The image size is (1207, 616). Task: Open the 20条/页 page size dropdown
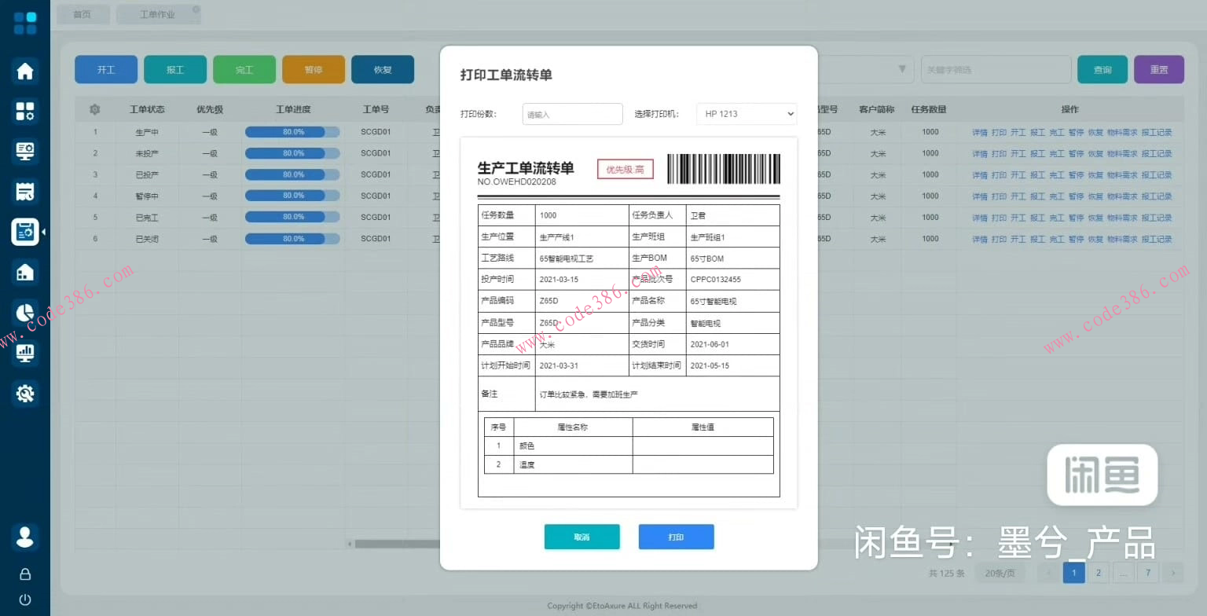pyautogui.click(x=1000, y=573)
